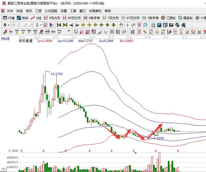Viewport: 206px width, 172px height.
Task: Click the circled 金 icon
Action: (157, 32)
